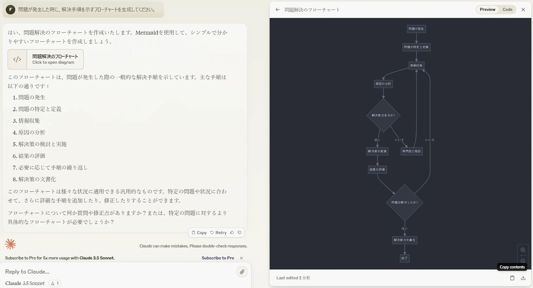Click the code brackets icon on diagram card
Screen dimensions: 533x288
tap(17, 59)
